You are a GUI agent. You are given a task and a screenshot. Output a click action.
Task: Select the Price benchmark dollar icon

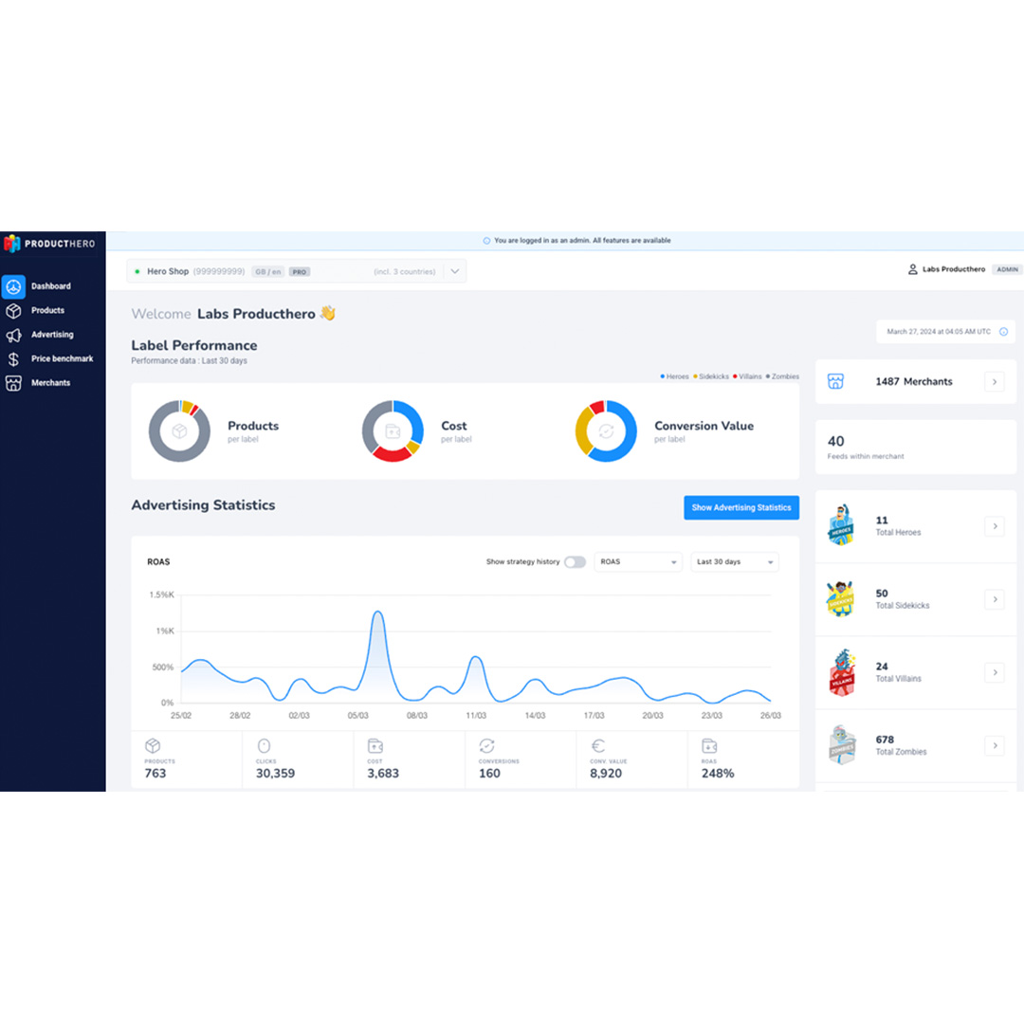point(13,359)
